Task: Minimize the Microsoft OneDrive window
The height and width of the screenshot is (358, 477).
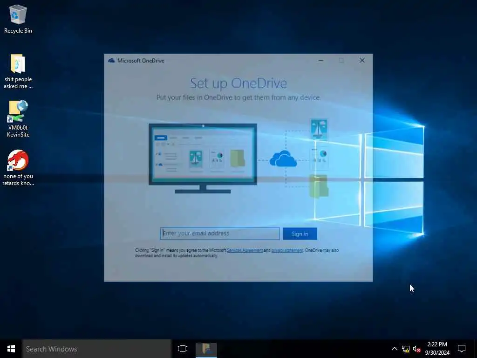Action: tap(320, 60)
